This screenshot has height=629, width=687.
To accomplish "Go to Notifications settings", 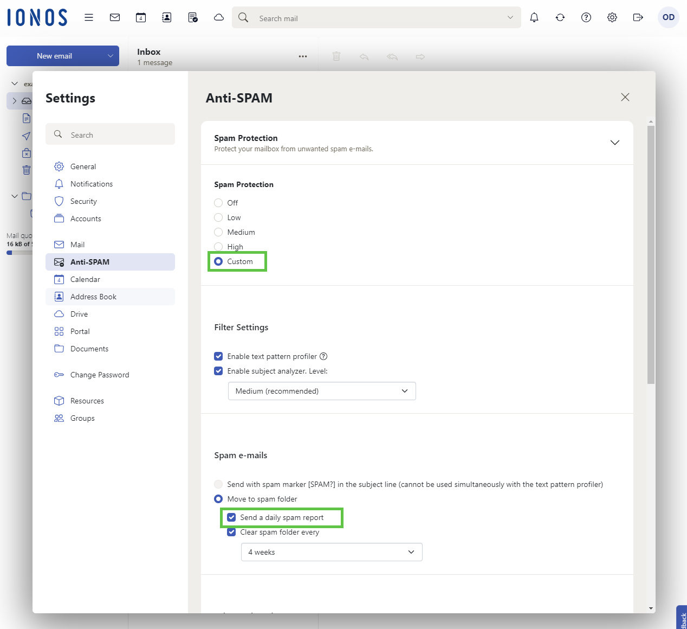I will (x=92, y=184).
